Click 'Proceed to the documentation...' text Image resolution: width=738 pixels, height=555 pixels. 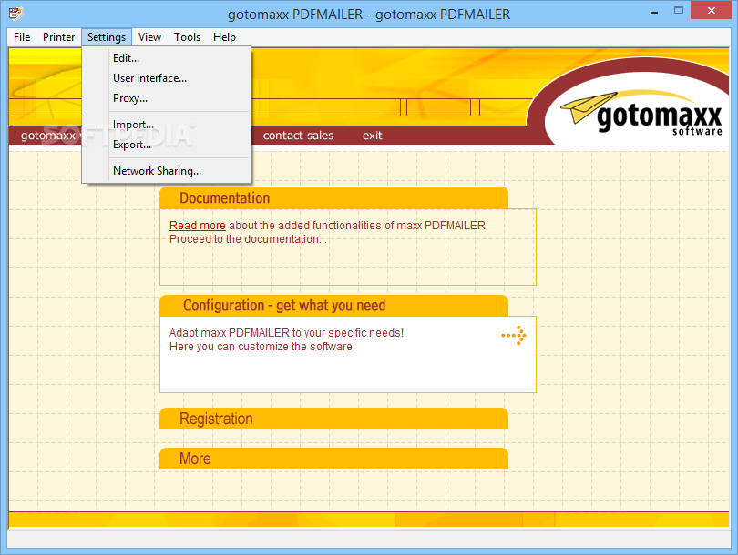(x=248, y=239)
